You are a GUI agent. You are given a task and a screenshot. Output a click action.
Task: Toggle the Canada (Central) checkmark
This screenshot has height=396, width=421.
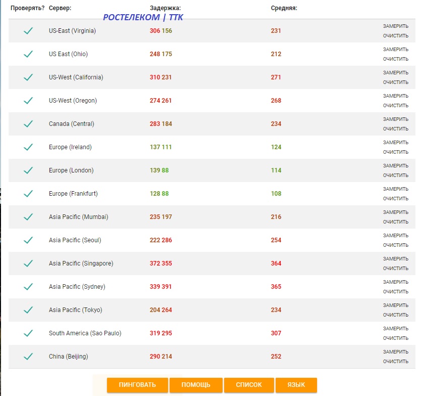[x=28, y=124]
